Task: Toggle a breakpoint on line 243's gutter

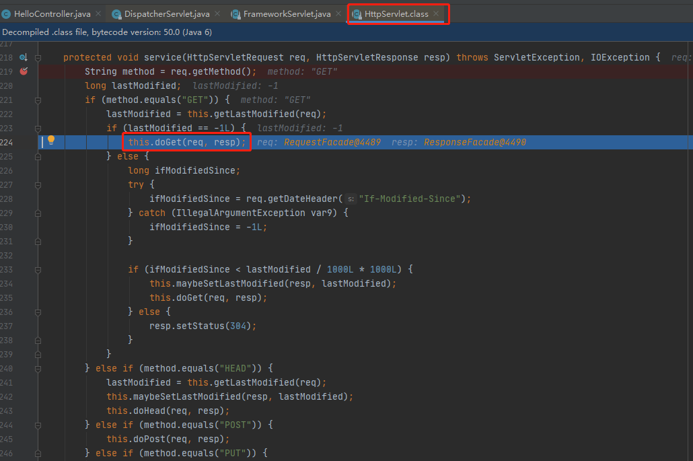Action: (24, 411)
